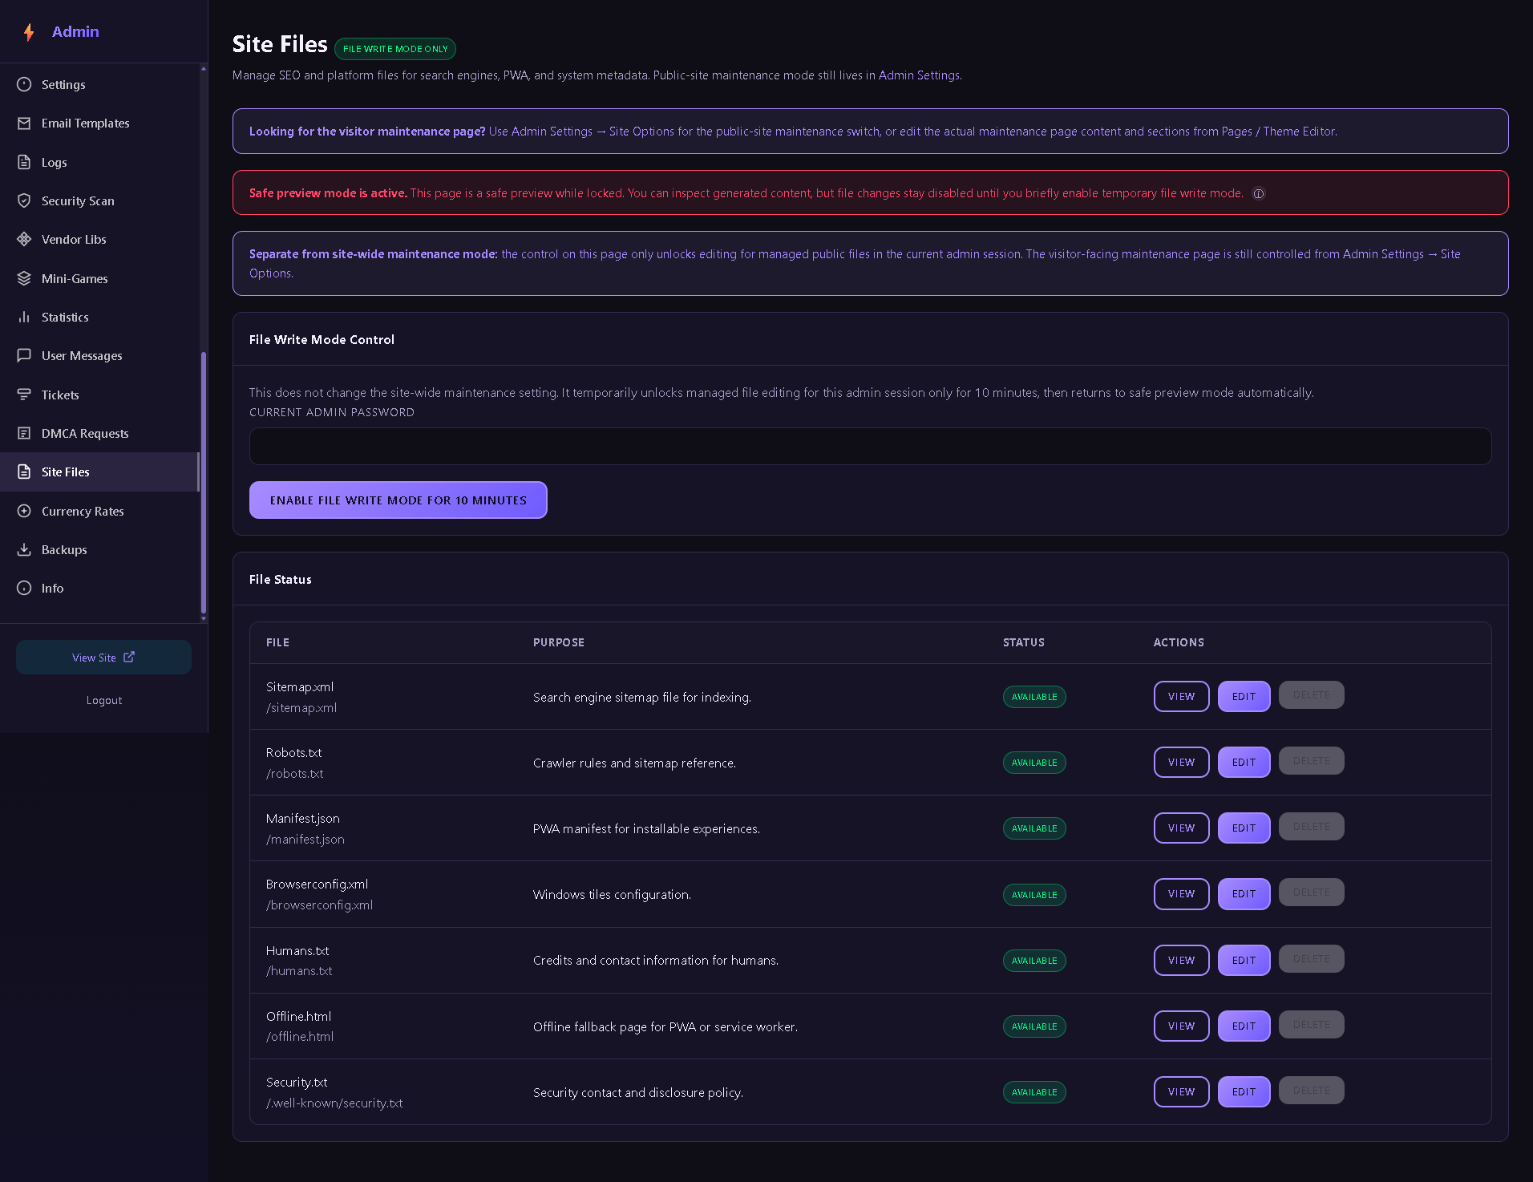Click the DMCA Requests list icon
The height and width of the screenshot is (1182, 1533).
pyautogui.click(x=24, y=433)
